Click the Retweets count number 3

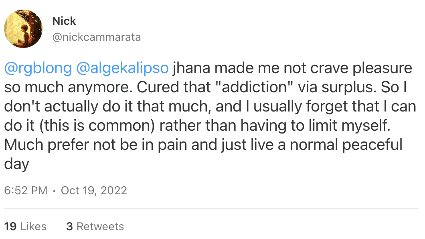[x=69, y=226]
